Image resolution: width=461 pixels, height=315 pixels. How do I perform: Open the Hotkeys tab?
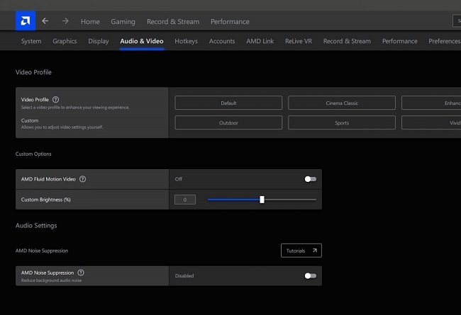pyautogui.click(x=186, y=41)
